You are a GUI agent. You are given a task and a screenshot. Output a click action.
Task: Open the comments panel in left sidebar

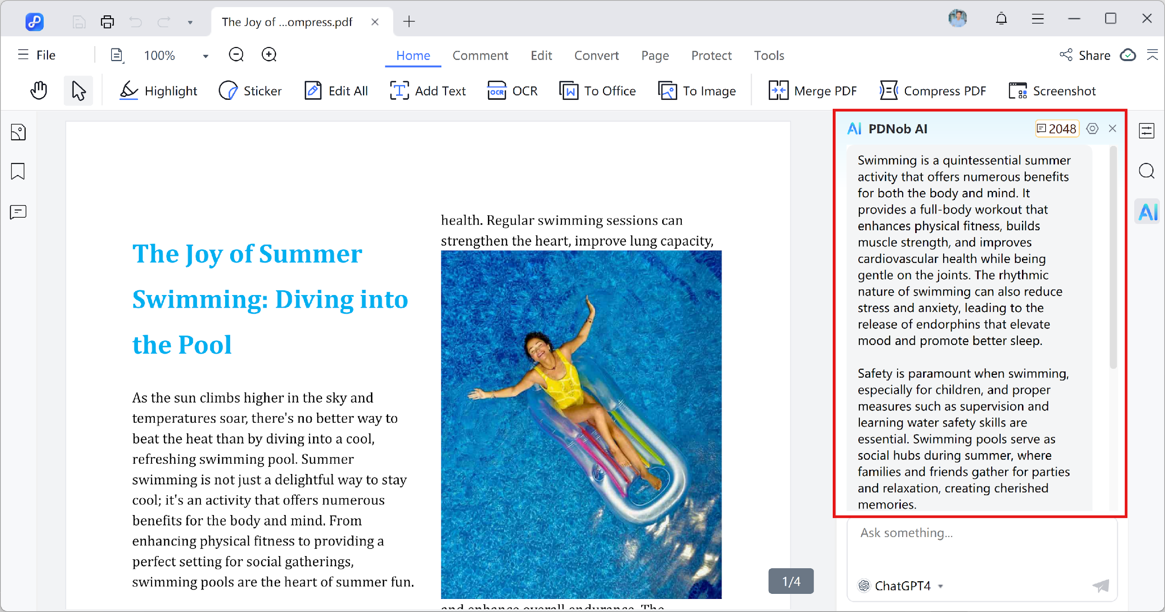click(x=18, y=212)
